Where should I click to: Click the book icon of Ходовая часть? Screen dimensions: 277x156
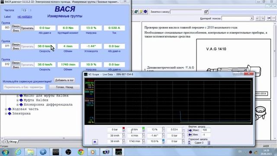pos(10,109)
